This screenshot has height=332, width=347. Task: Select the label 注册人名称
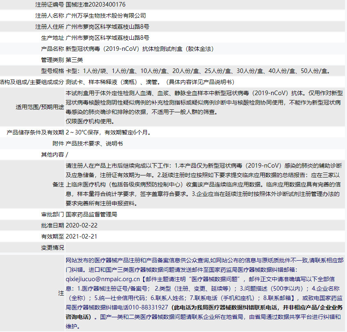click(50, 16)
